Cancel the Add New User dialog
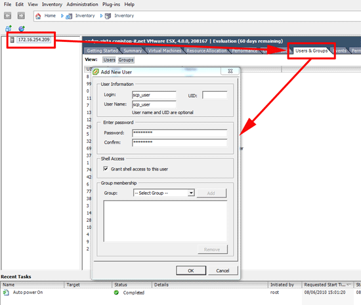 223,270
